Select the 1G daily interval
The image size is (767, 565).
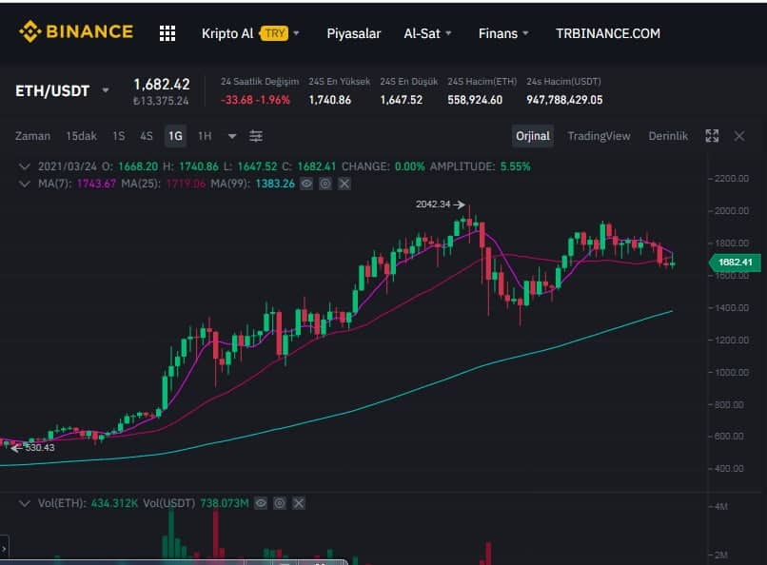click(x=175, y=136)
